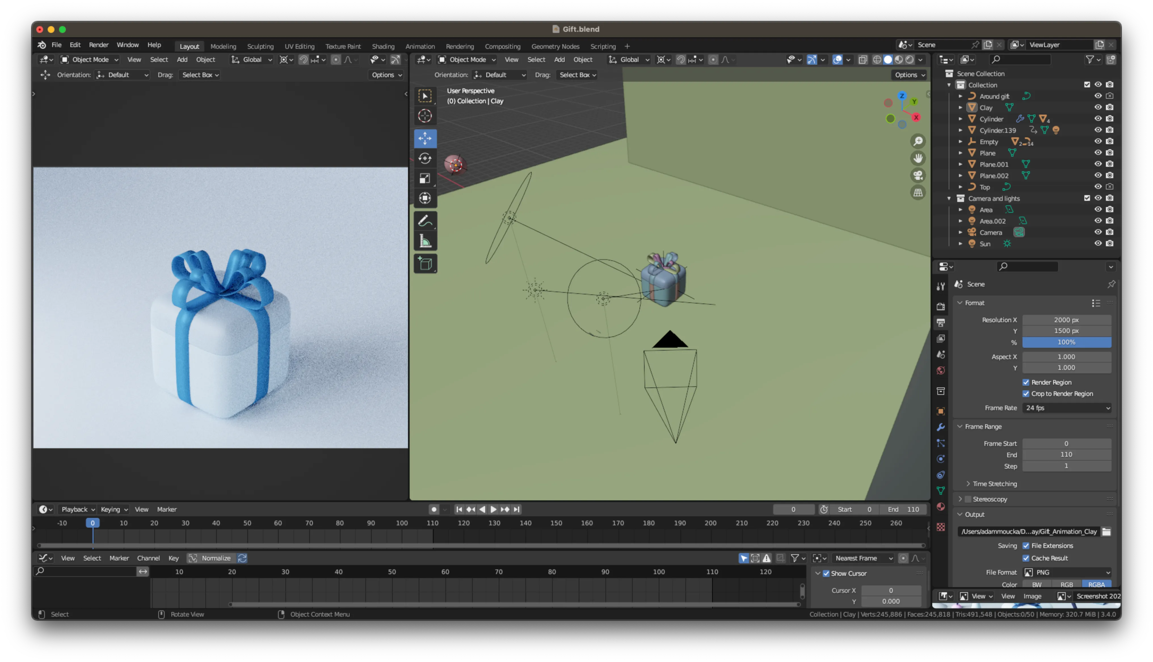This screenshot has width=1153, height=662.
Task: Open the File Format PNG dropdown
Action: (1067, 572)
